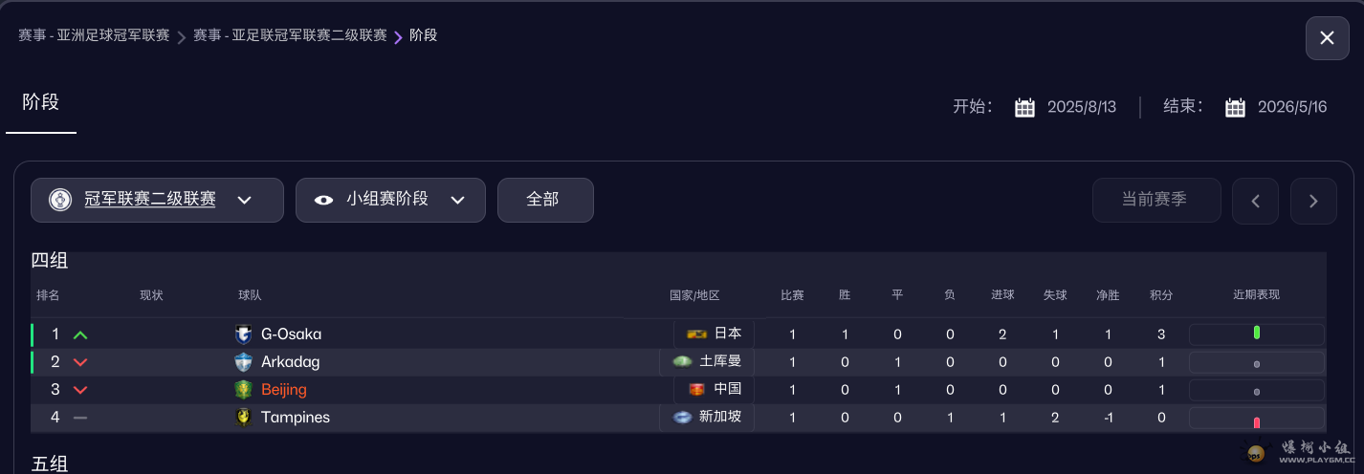Click the G-Osaka club badge icon
Screen dimensions: 1364x474
coord(244,334)
